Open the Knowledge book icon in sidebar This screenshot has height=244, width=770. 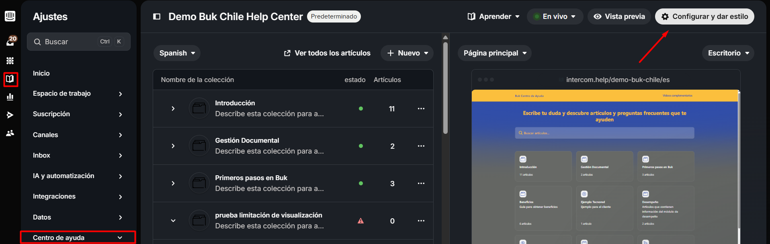[10, 79]
